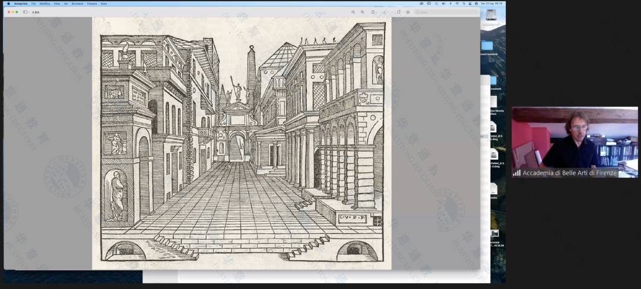Viewport: 641px width, 289px height.
Task: Click the Cerca search field
Action: point(446,12)
